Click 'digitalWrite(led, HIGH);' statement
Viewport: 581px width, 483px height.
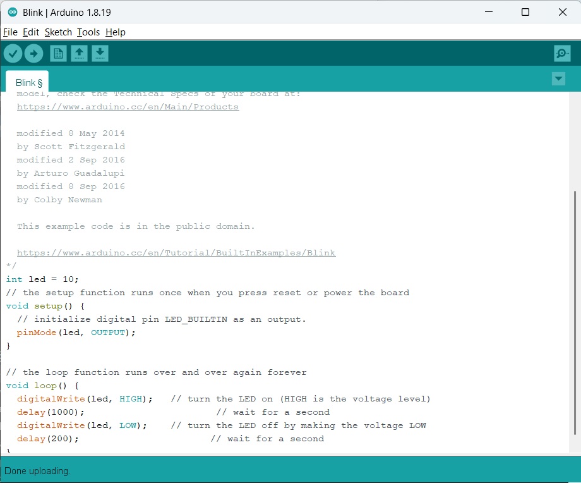coord(85,399)
